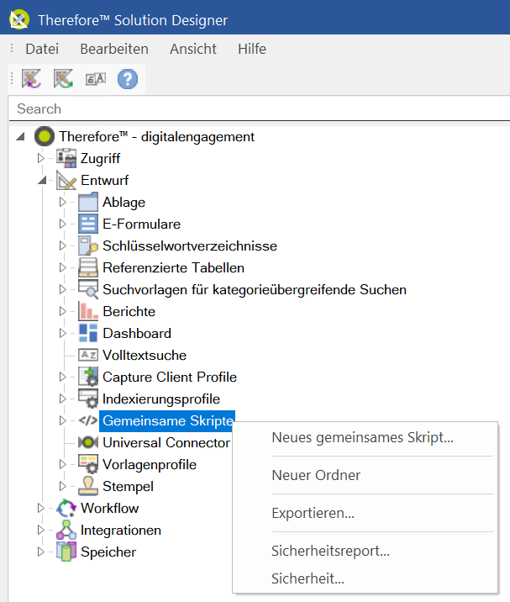
Task: Select the Volltextsuche tree label
Action: pyautogui.click(x=145, y=355)
